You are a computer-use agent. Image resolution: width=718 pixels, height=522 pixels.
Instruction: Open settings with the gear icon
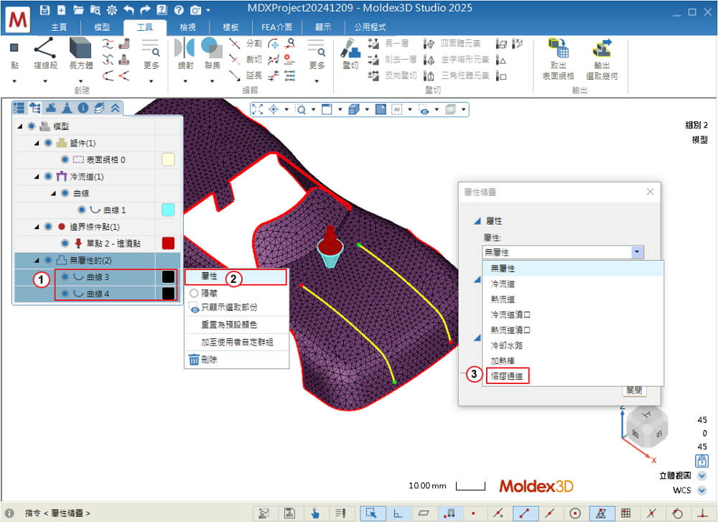112,9
